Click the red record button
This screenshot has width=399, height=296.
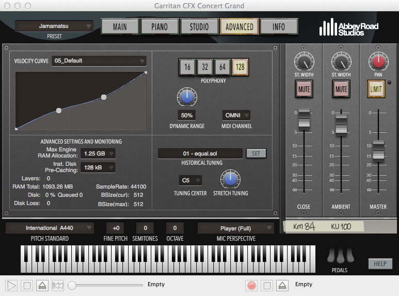pos(251,286)
